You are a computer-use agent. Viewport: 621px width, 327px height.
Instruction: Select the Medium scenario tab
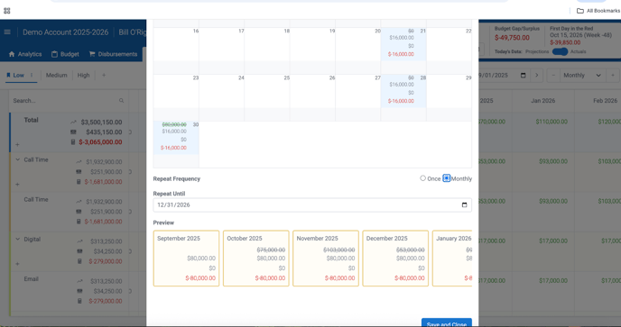tap(56, 75)
